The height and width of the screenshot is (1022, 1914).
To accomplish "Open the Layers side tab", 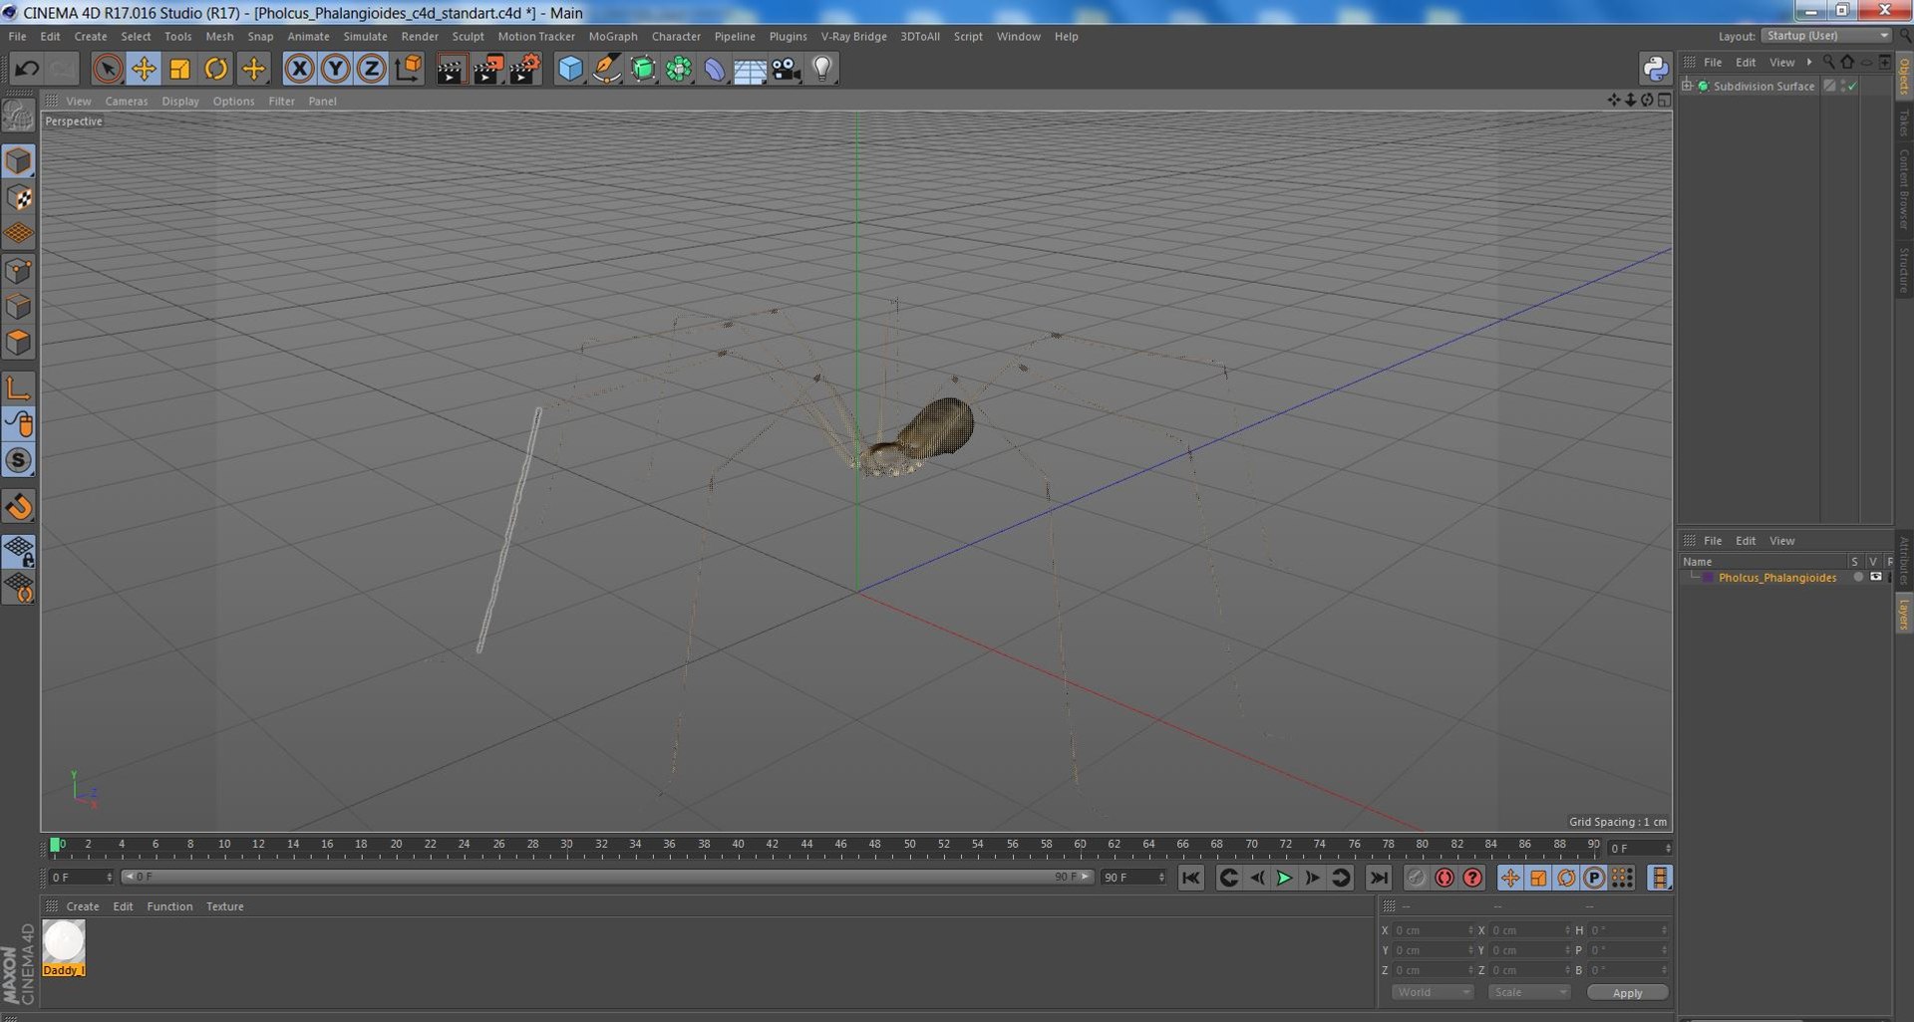I will (1904, 614).
